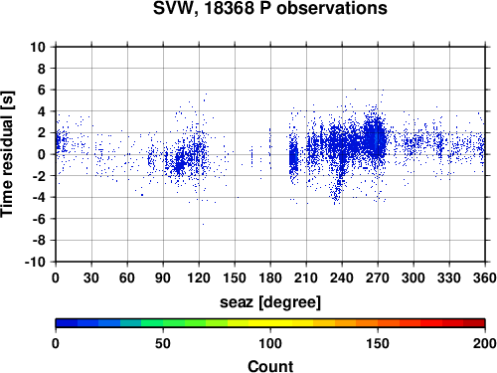Click the plot title SVW 18368 P observations

pos(270,8)
